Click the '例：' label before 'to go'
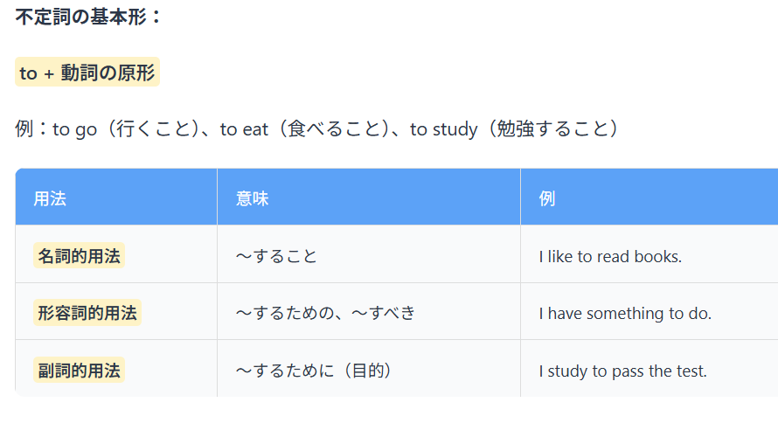 [x=33, y=129]
